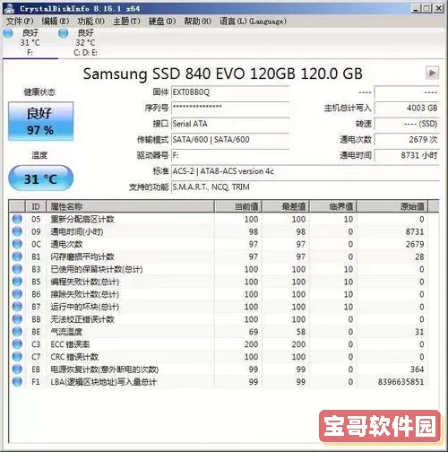Click the 良好 97 % health status button

(40, 121)
